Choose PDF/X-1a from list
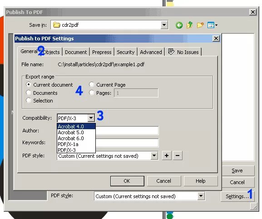Screen dimensions: 262x219 pos(76,144)
